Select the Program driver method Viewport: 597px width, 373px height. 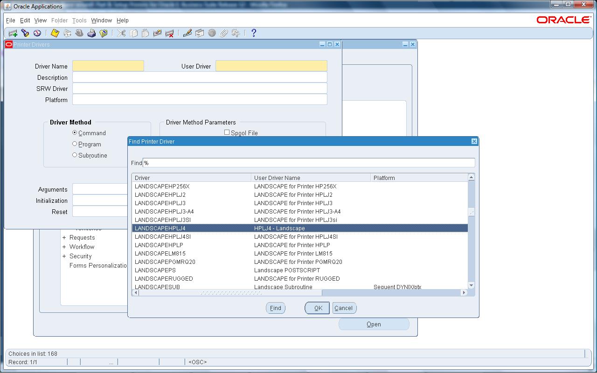(x=75, y=144)
